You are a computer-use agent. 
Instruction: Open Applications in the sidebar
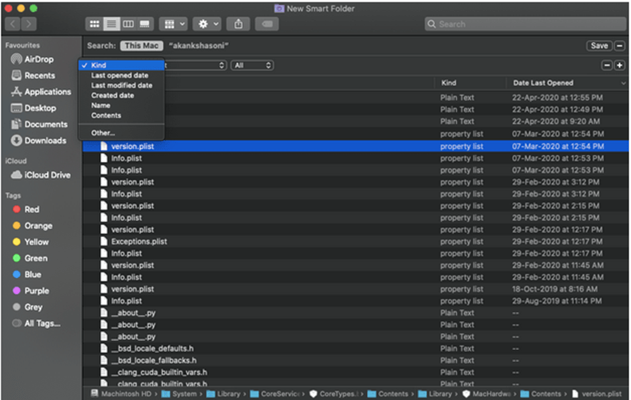[41, 92]
